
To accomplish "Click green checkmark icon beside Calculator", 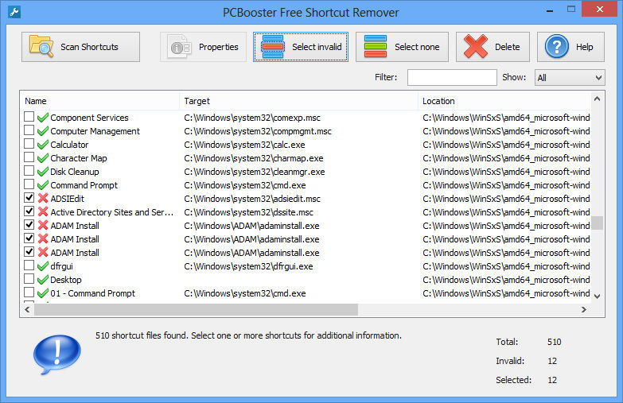I will [x=43, y=145].
